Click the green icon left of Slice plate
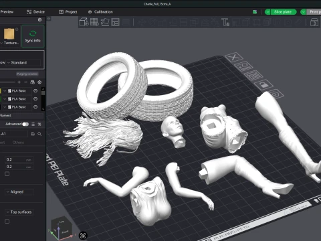 click(255, 12)
